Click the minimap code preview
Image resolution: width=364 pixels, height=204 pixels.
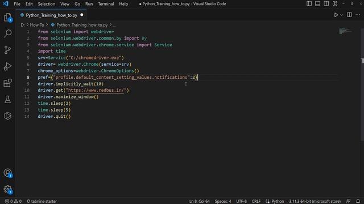[345, 31]
